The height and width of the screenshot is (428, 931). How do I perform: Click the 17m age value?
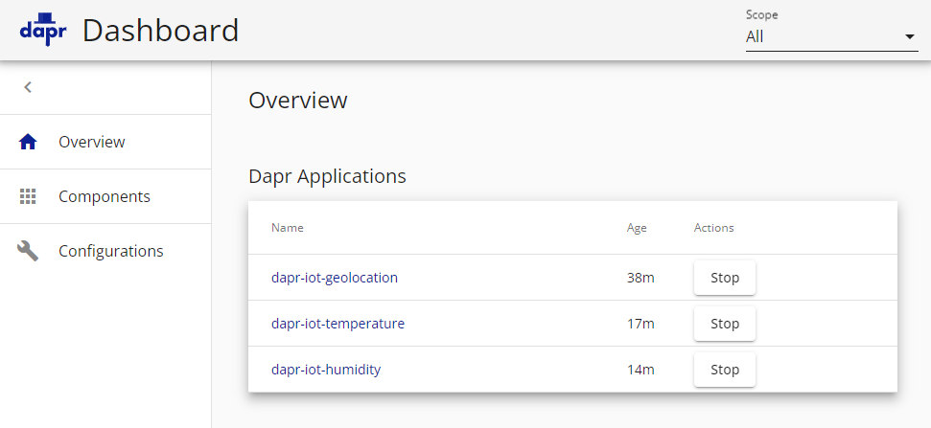640,324
